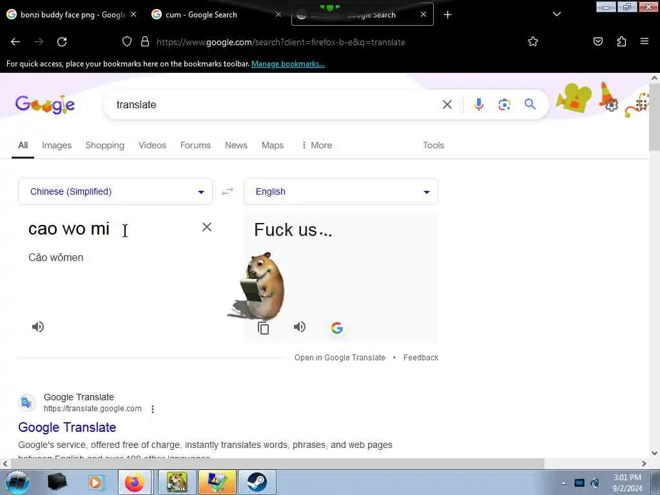The width and height of the screenshot is (660, 495).
Task: Open a new browser tab
Action: click(447, 15)
